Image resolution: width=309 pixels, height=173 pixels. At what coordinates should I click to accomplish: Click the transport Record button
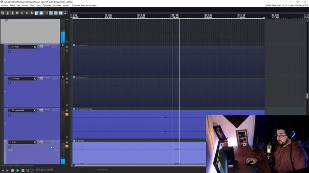[x=13, y=171]
